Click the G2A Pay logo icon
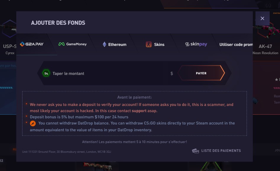This screenshot has width=280, height=171. point(22,44)
